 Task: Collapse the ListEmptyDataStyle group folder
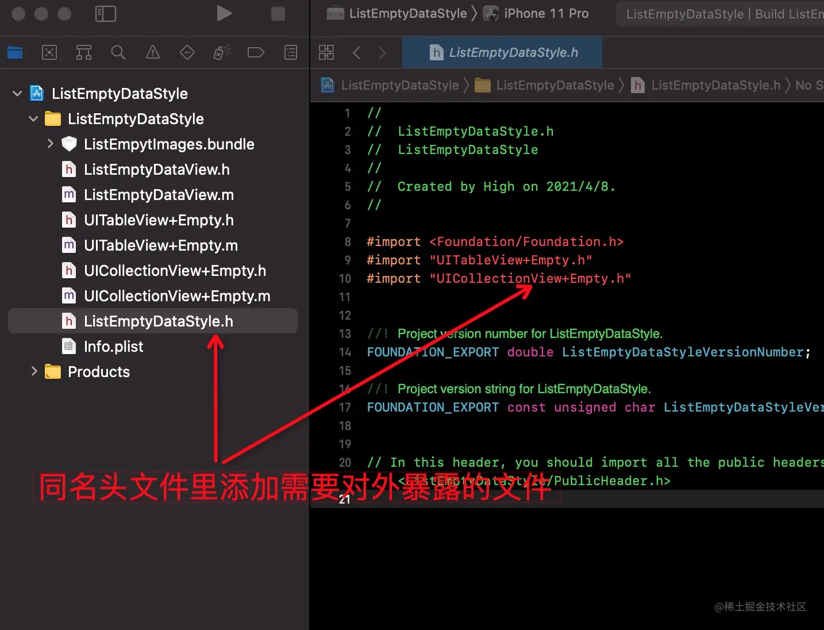pyautogui.click(x=33, y=118)
